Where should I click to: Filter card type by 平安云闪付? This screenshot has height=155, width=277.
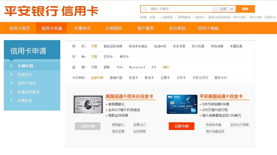click(200, 78)
